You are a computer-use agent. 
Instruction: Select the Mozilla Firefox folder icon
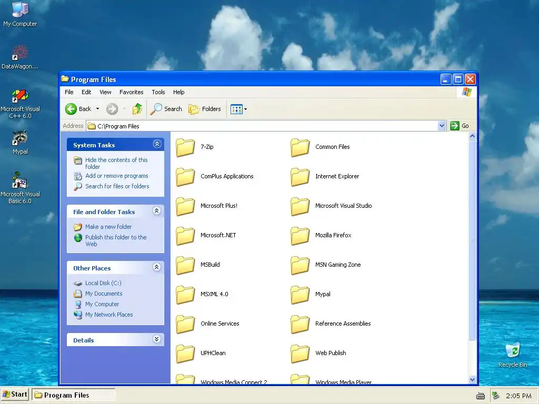pyautogui.click(x=300, y=236)
